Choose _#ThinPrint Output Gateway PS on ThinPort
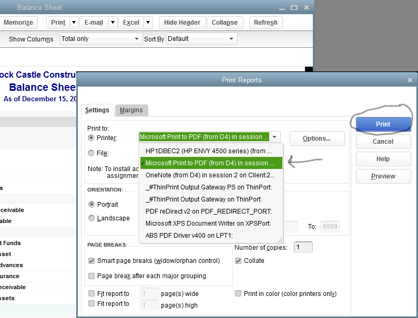Image resolution: width=418 pixels, height=318 pixels. pyautogui.click(x=211, y=187)
